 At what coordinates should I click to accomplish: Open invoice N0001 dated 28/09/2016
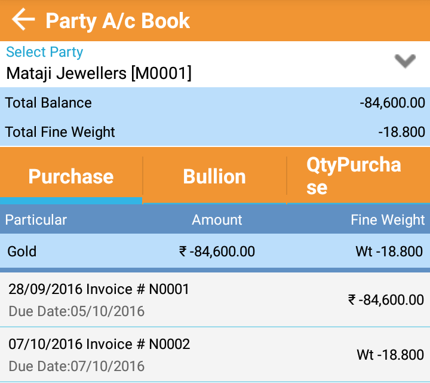click(99, 290)
